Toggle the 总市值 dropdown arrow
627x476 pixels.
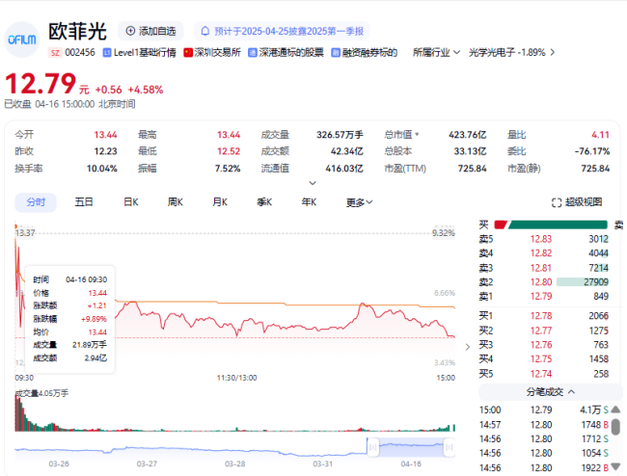tap(417, 135)
